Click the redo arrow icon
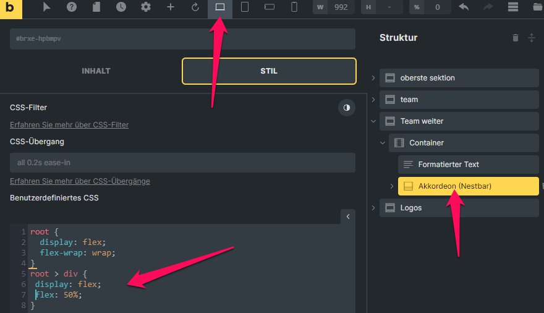The height and width of the screenshot is (313, 544). pyautogui.click(x=488, y=7)
